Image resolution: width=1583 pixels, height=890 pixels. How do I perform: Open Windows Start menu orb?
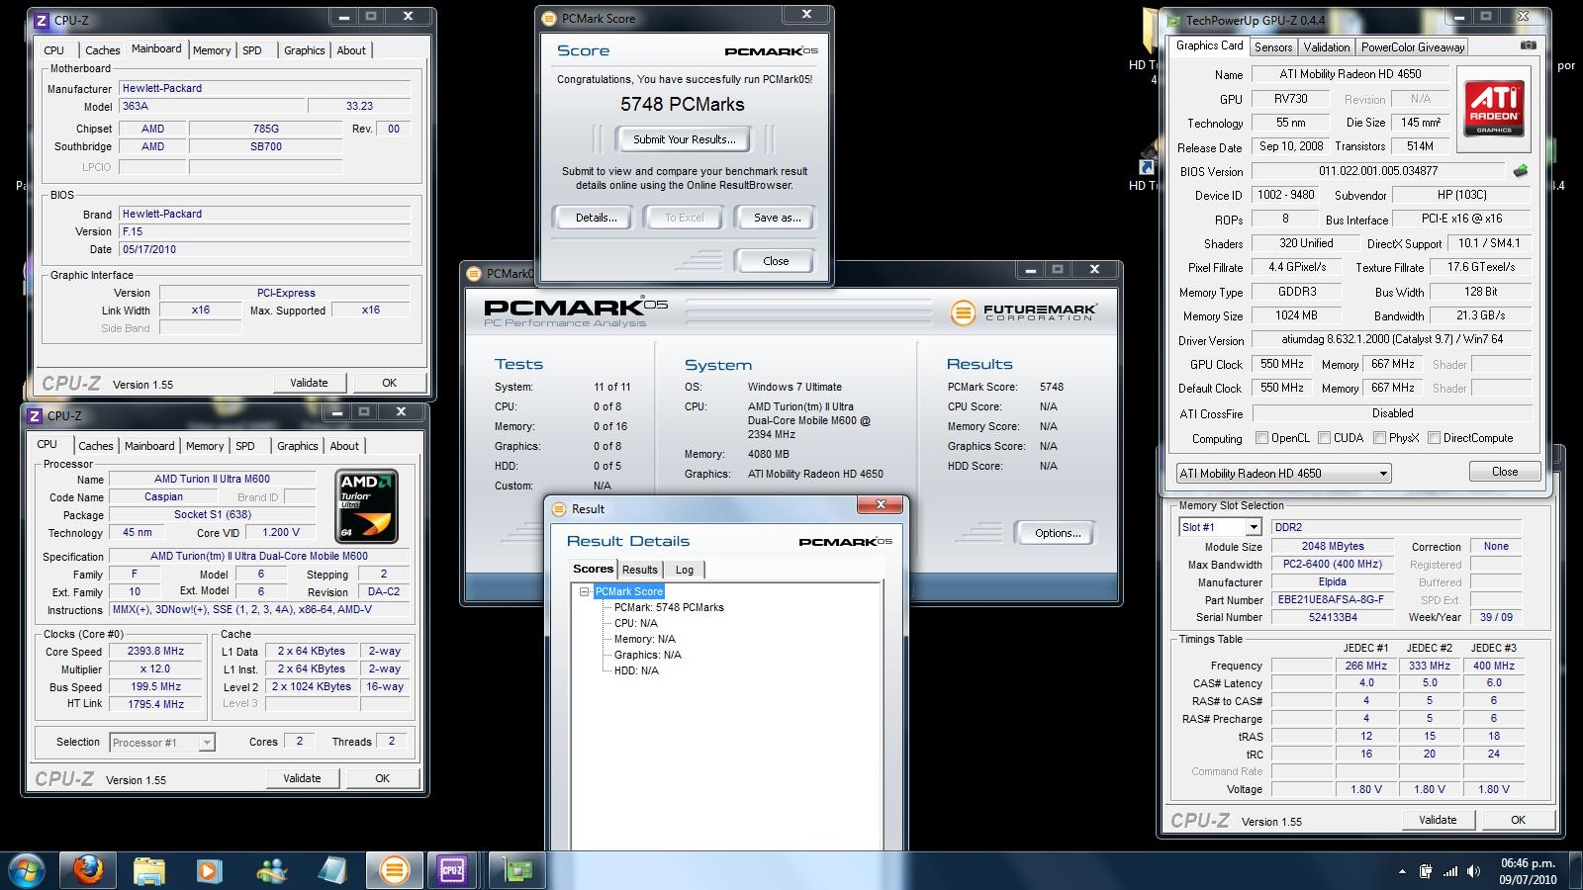click(27, 870)
